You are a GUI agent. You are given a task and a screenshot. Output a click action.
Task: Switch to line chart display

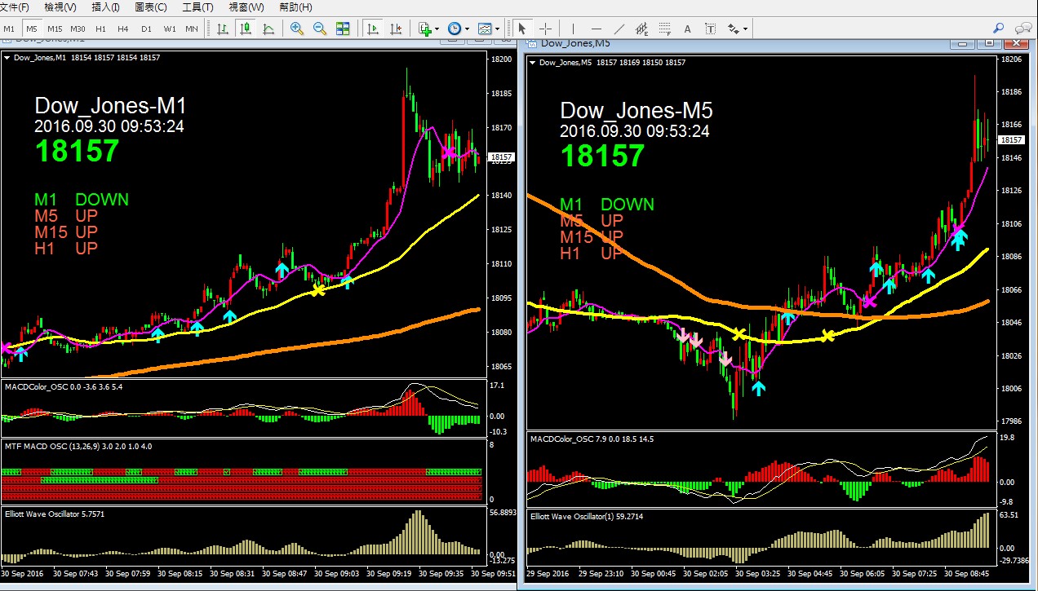[x=268, y=29]
